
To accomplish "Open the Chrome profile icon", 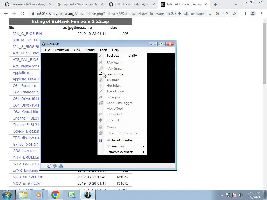I will 253,14.
